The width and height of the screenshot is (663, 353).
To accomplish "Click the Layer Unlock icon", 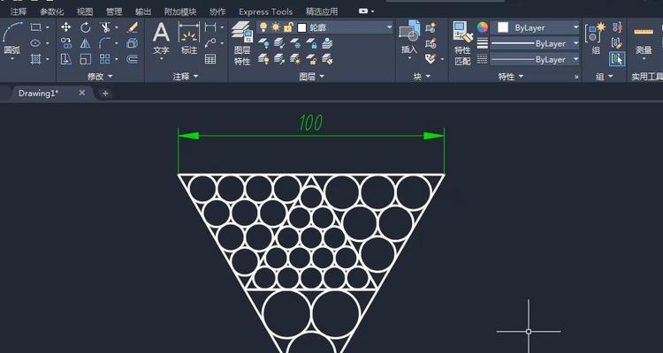I will click(312, 59).
